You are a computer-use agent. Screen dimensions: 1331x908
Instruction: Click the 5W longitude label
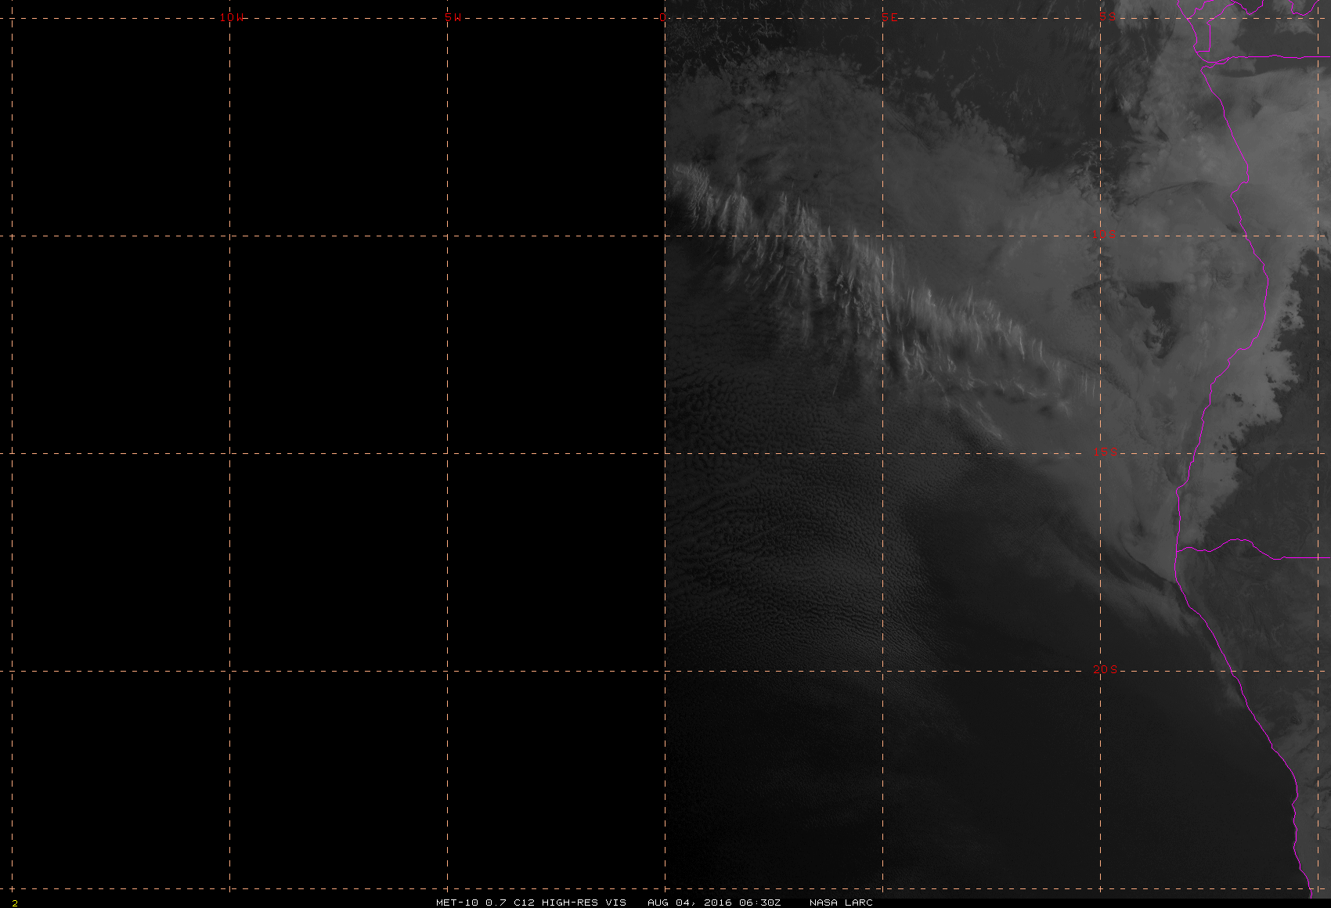tap(453, 17)
